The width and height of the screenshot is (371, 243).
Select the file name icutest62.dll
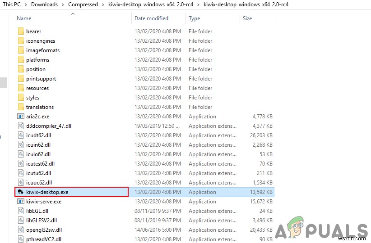pyautogui.click(x=40, y=164)
